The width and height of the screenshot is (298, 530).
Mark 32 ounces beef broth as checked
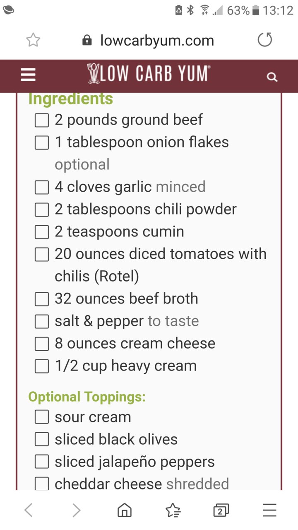pyautogui.click(x=41, y=299)
